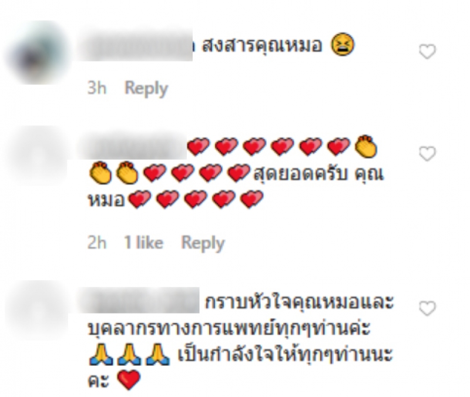The width and height of the screenshot is (470, 397).
Task: Like the 'สุดยอดครับ คุณหมอ' comment with the heart
Action: [427, 154]
